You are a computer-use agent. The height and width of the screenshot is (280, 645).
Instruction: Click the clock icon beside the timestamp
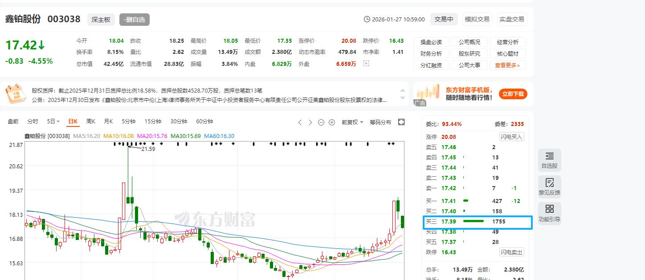tap(367, 19)
